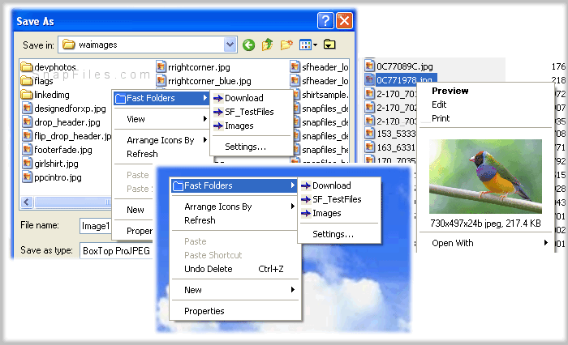Click the green Back arrow icon
Image resolution: width=568 pixels, height=345 pixels.
coord(248,45)
